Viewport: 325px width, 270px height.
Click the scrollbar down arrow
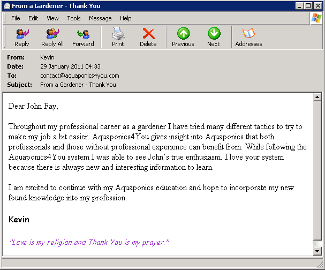[x=317, y=251]
